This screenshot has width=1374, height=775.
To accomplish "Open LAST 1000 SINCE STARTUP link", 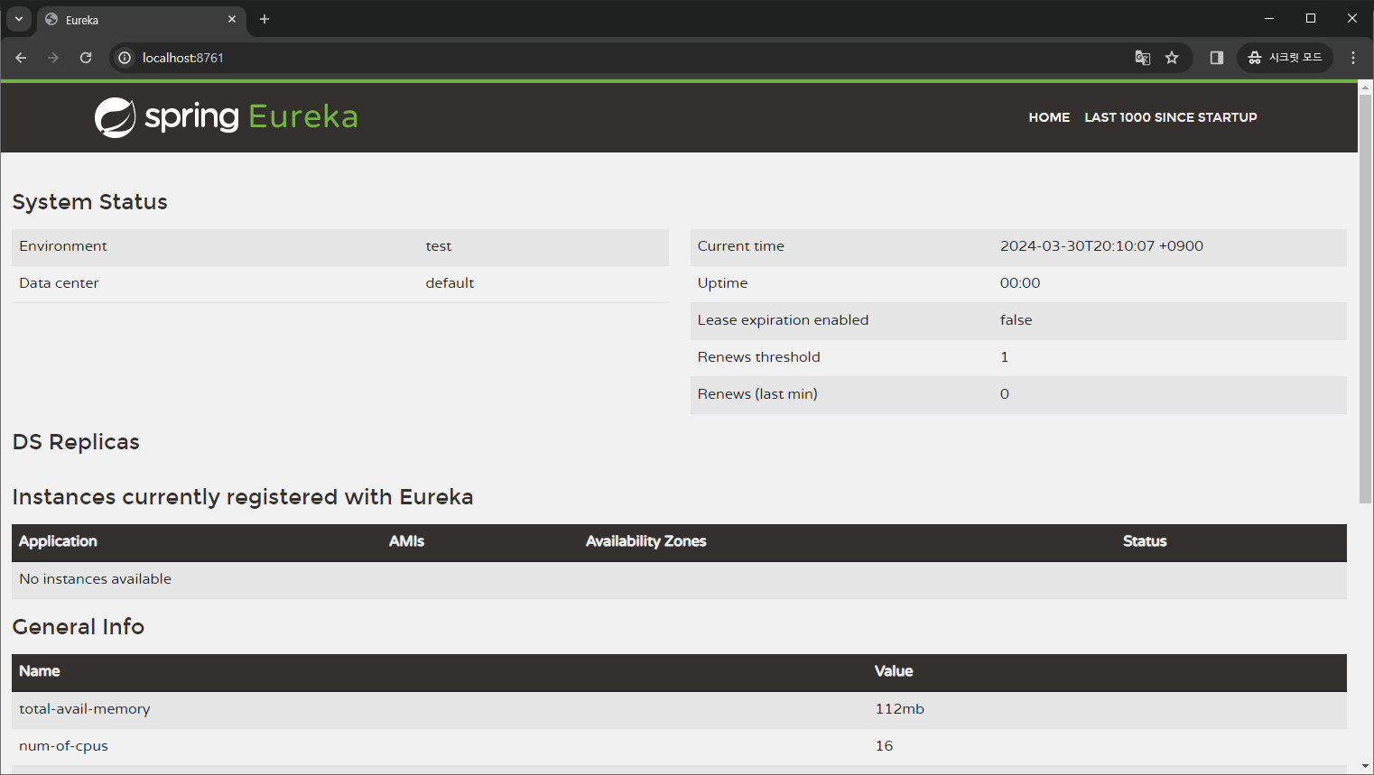I will [1171, 117].
